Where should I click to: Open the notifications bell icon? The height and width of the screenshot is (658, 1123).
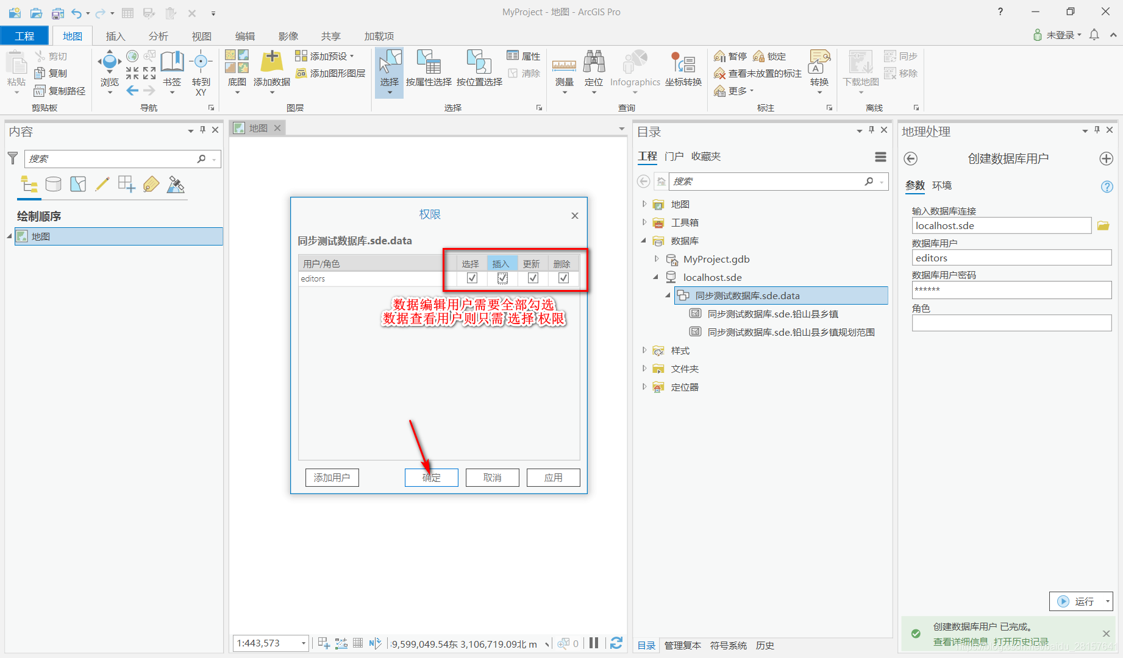1094,35
